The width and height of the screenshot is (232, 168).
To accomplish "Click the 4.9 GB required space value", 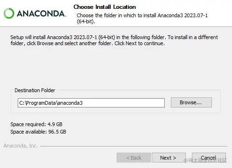I will 55,124.
